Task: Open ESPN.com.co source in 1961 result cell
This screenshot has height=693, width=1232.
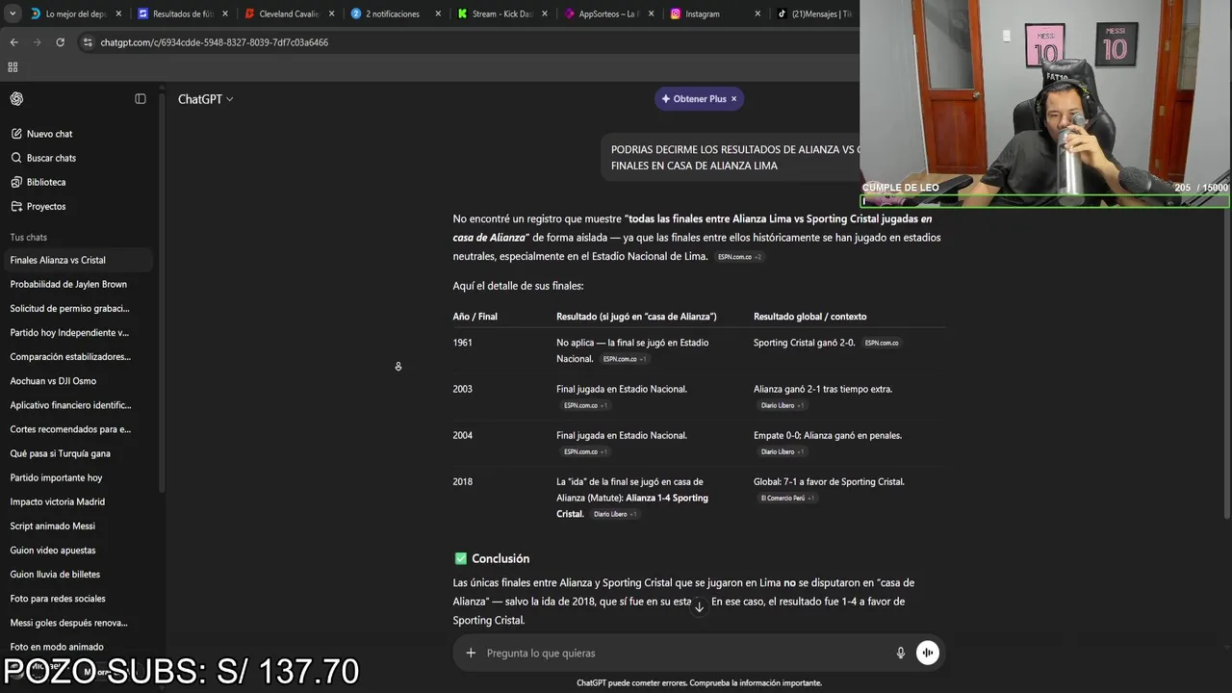Action: pyautogui.click(x=625, y=359)
